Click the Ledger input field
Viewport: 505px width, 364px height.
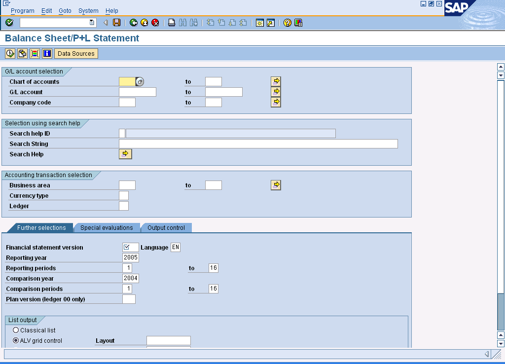point(124,206)
